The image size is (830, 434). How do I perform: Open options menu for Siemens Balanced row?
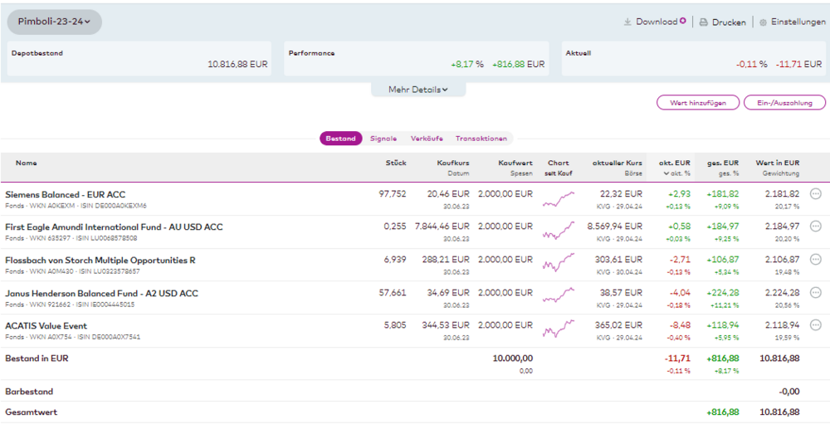pyautogui.click(x=815, y=194)
